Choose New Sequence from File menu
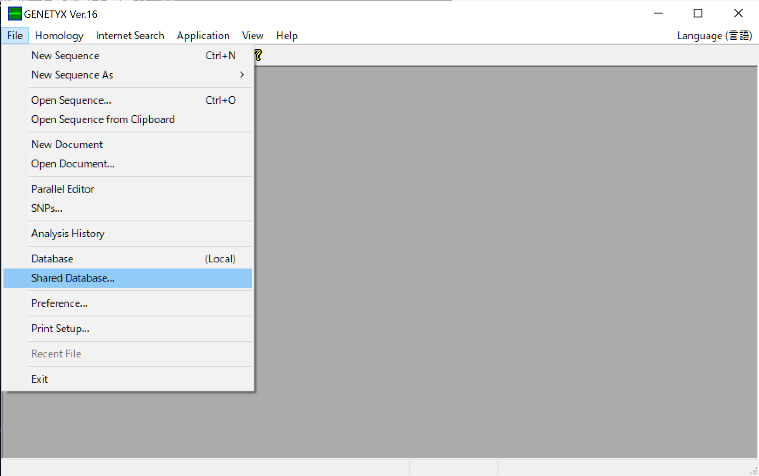 (x=128, y=56)
